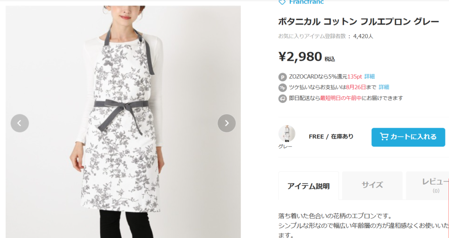Click the main apron product image
Viewport: 449px width, 238px height.
[x=123, y=122]
